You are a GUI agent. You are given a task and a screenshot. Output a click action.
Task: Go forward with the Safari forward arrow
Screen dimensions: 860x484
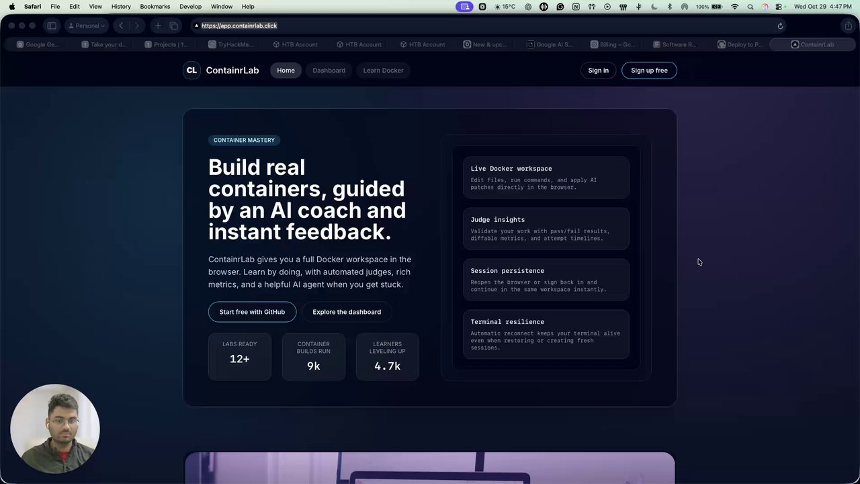point(137,26)
